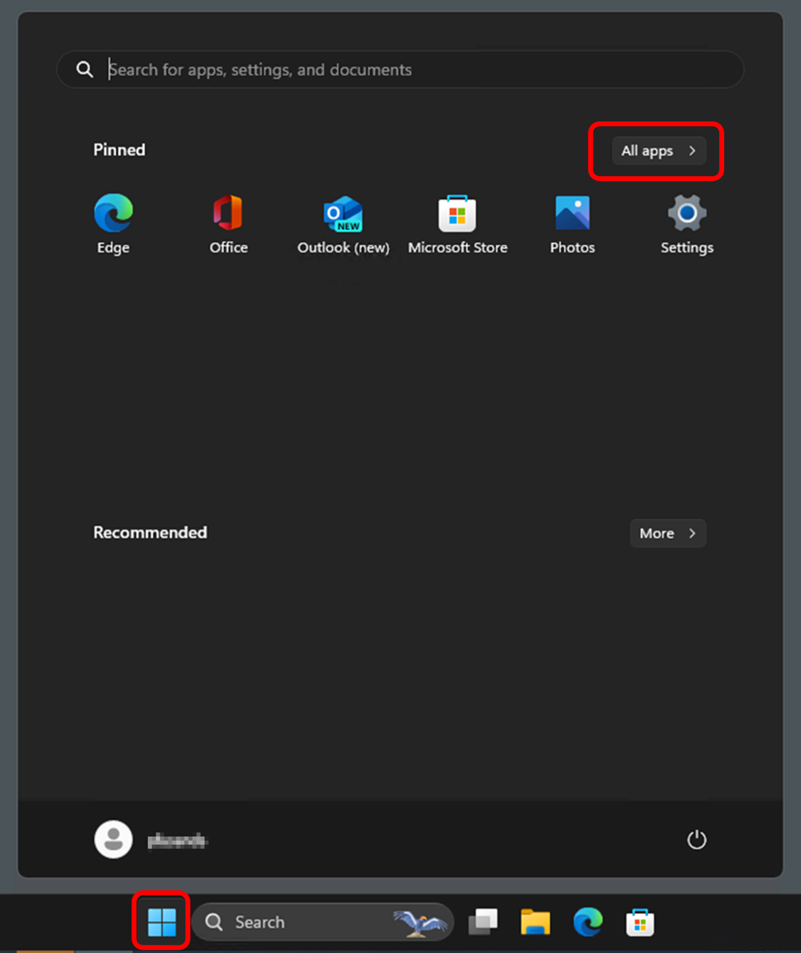The height and width of the screenshot is (953, 801).
Task: Expand the All apps list
Action: point(659,151)
